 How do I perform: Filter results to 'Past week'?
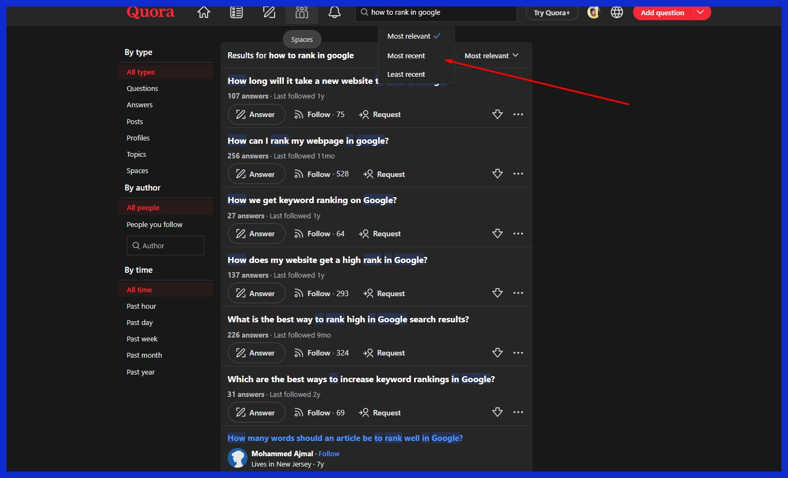[x=142, y=339]
